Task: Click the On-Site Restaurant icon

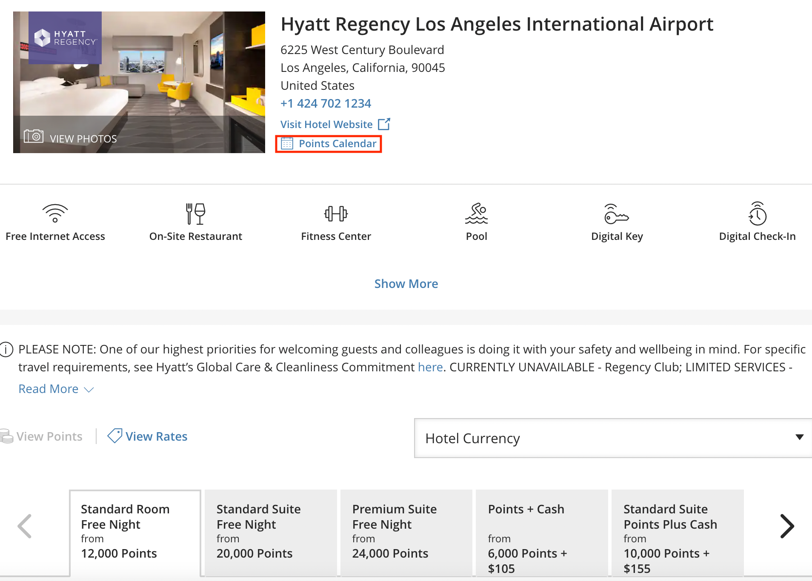Action: click(x=195, y=214)
